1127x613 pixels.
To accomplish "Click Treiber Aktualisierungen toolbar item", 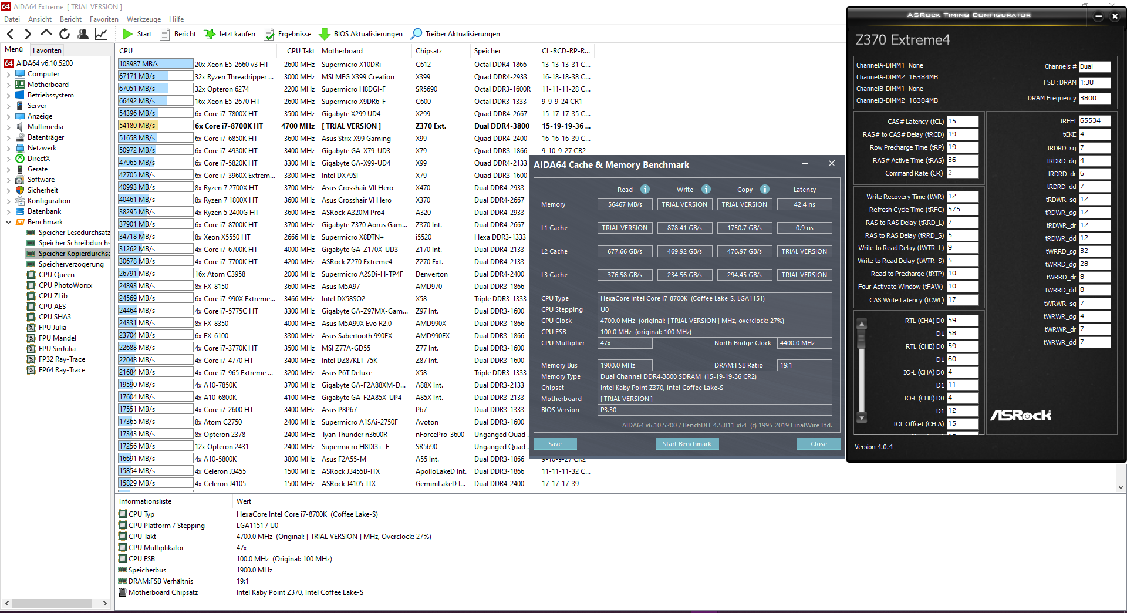I will [x=455, y=34].
